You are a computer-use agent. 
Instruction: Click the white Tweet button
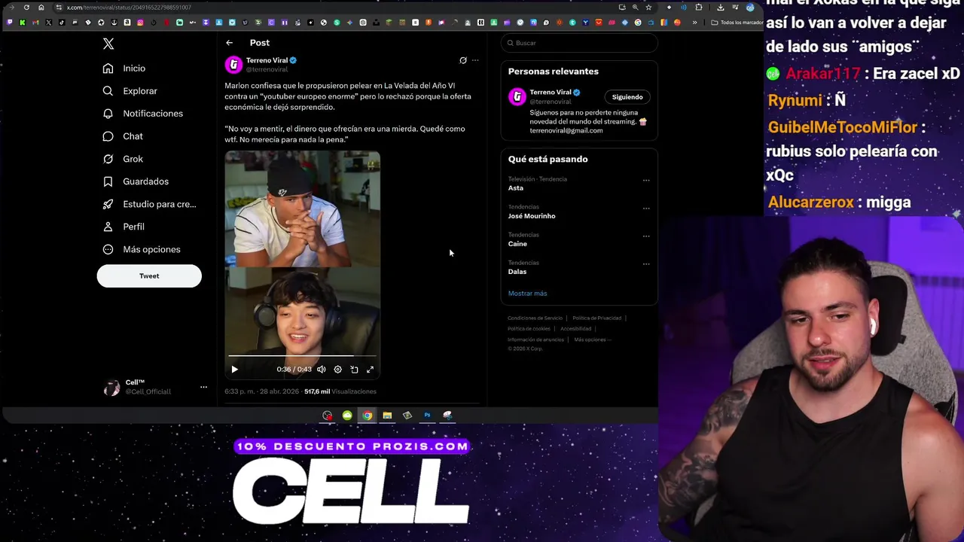[149, 276]
